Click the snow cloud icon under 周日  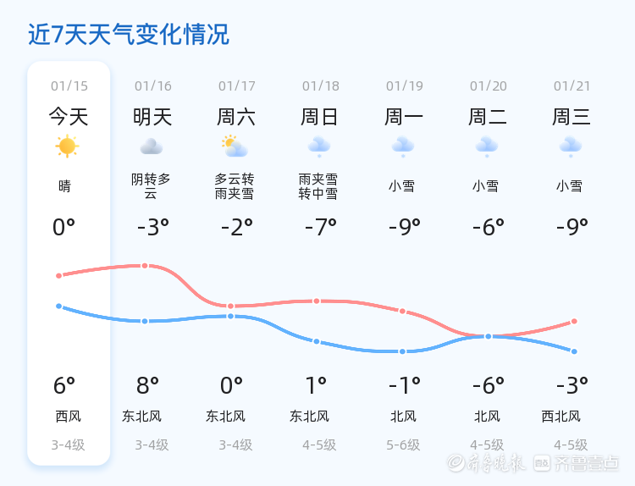pyautogui.click(x=319, y=146)
